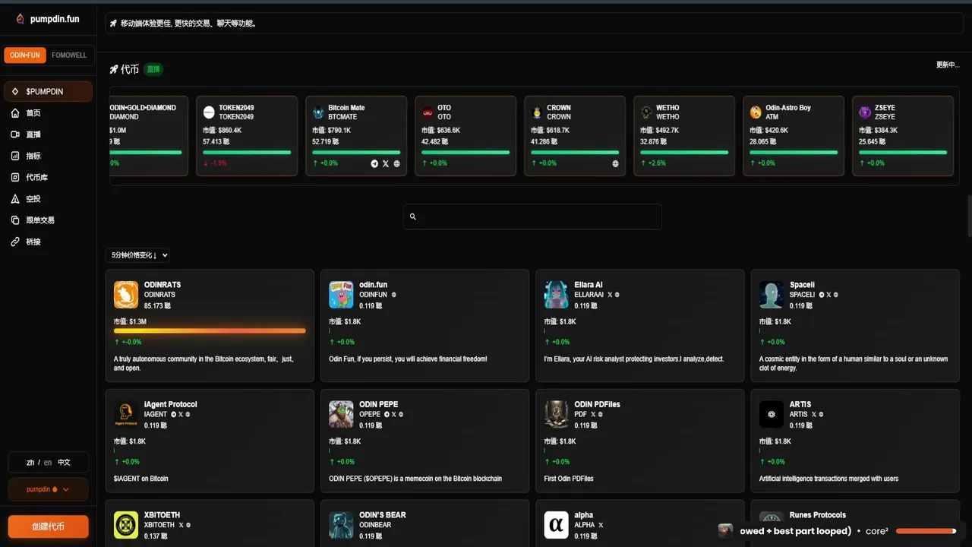This screenshot has height=547, width=972.
Task: Open the alpha token avatar
Action: [557, 525]
